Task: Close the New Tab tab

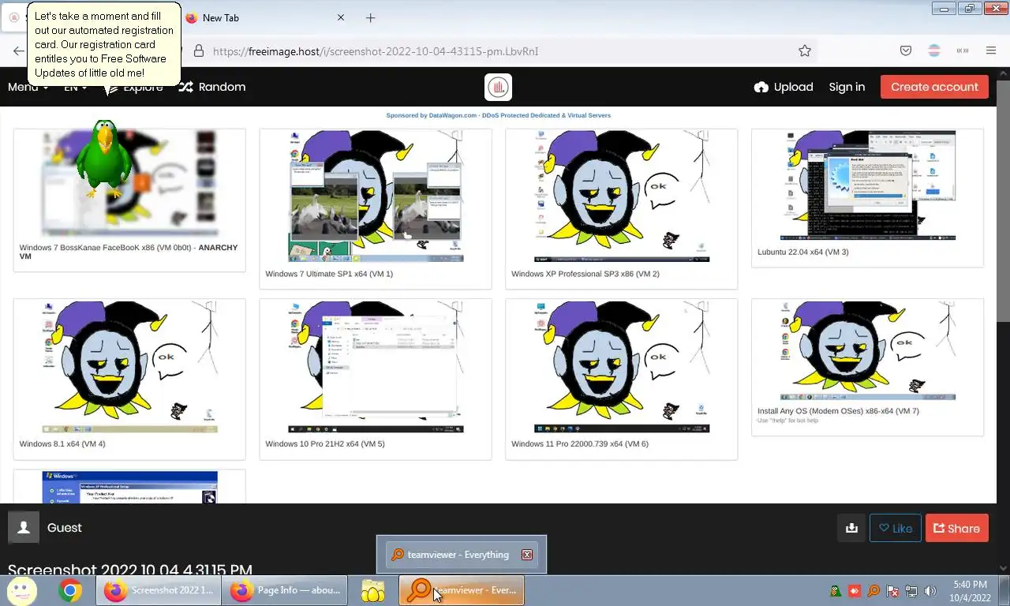Action: [341, 17]
